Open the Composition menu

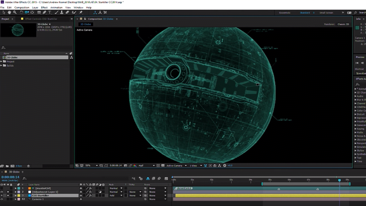[x=22, y=8]
